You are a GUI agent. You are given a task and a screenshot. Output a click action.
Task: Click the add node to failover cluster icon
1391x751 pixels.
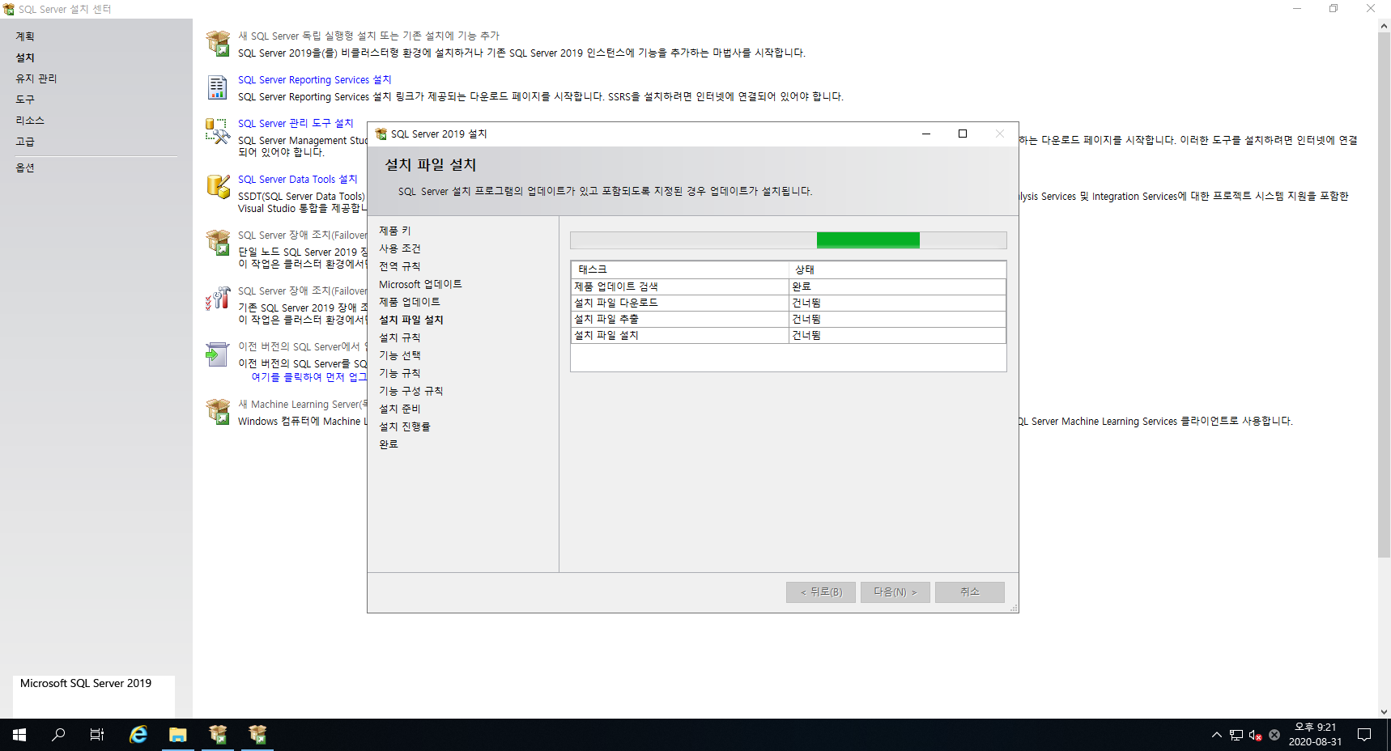218,299
